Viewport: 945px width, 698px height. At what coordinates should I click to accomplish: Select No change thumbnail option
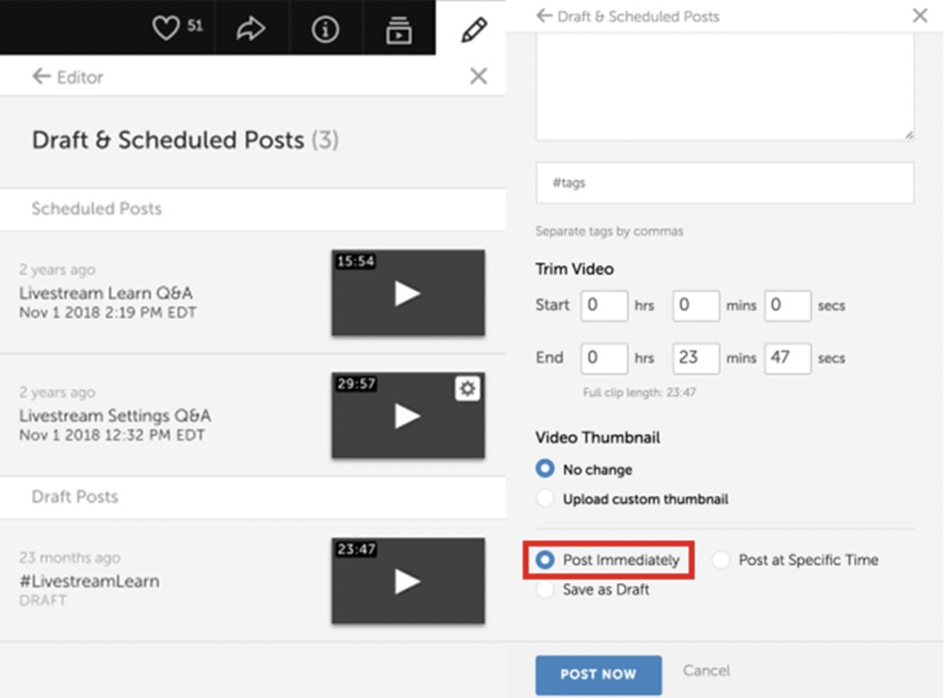coord(545,469)
